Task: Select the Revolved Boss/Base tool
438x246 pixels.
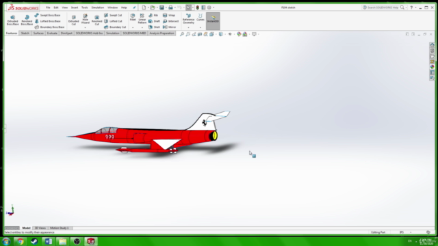Action: point(27,20)
